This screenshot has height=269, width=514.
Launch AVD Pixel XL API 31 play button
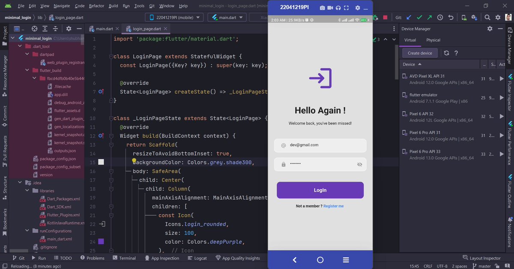[x=502, y=79]
